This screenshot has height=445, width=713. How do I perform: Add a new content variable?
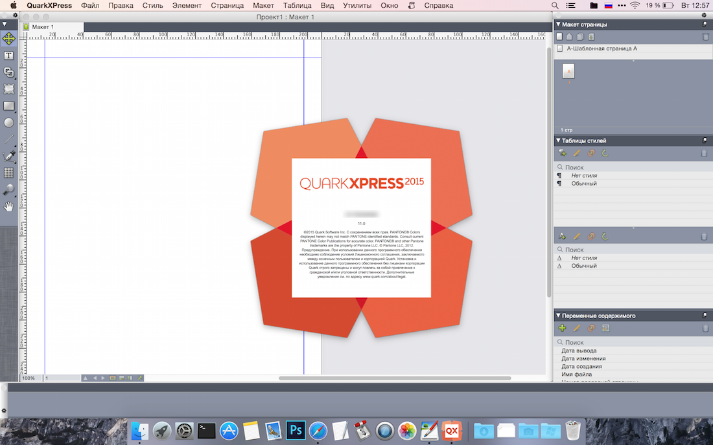[563, 328]
